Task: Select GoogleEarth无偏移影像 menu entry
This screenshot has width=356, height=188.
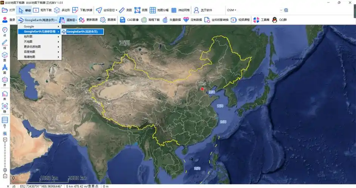Action: [x=39, y=32]
